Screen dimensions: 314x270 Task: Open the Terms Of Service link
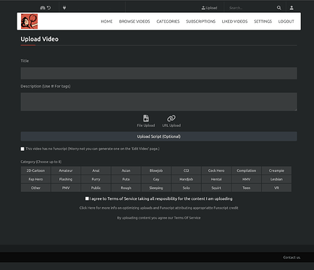[187, 218]
